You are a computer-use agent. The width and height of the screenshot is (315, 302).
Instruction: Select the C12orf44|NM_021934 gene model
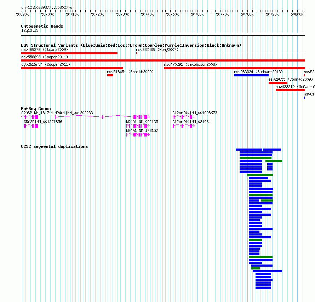coord(184,126)
